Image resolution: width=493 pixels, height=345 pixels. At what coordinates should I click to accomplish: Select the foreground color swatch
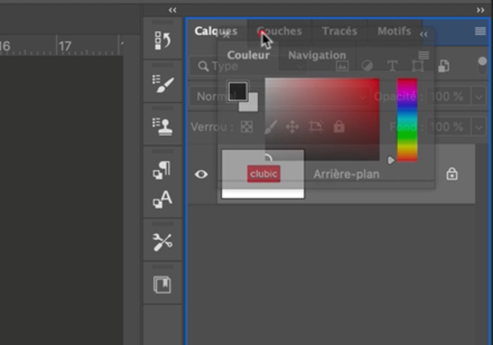tap(238, 91)
